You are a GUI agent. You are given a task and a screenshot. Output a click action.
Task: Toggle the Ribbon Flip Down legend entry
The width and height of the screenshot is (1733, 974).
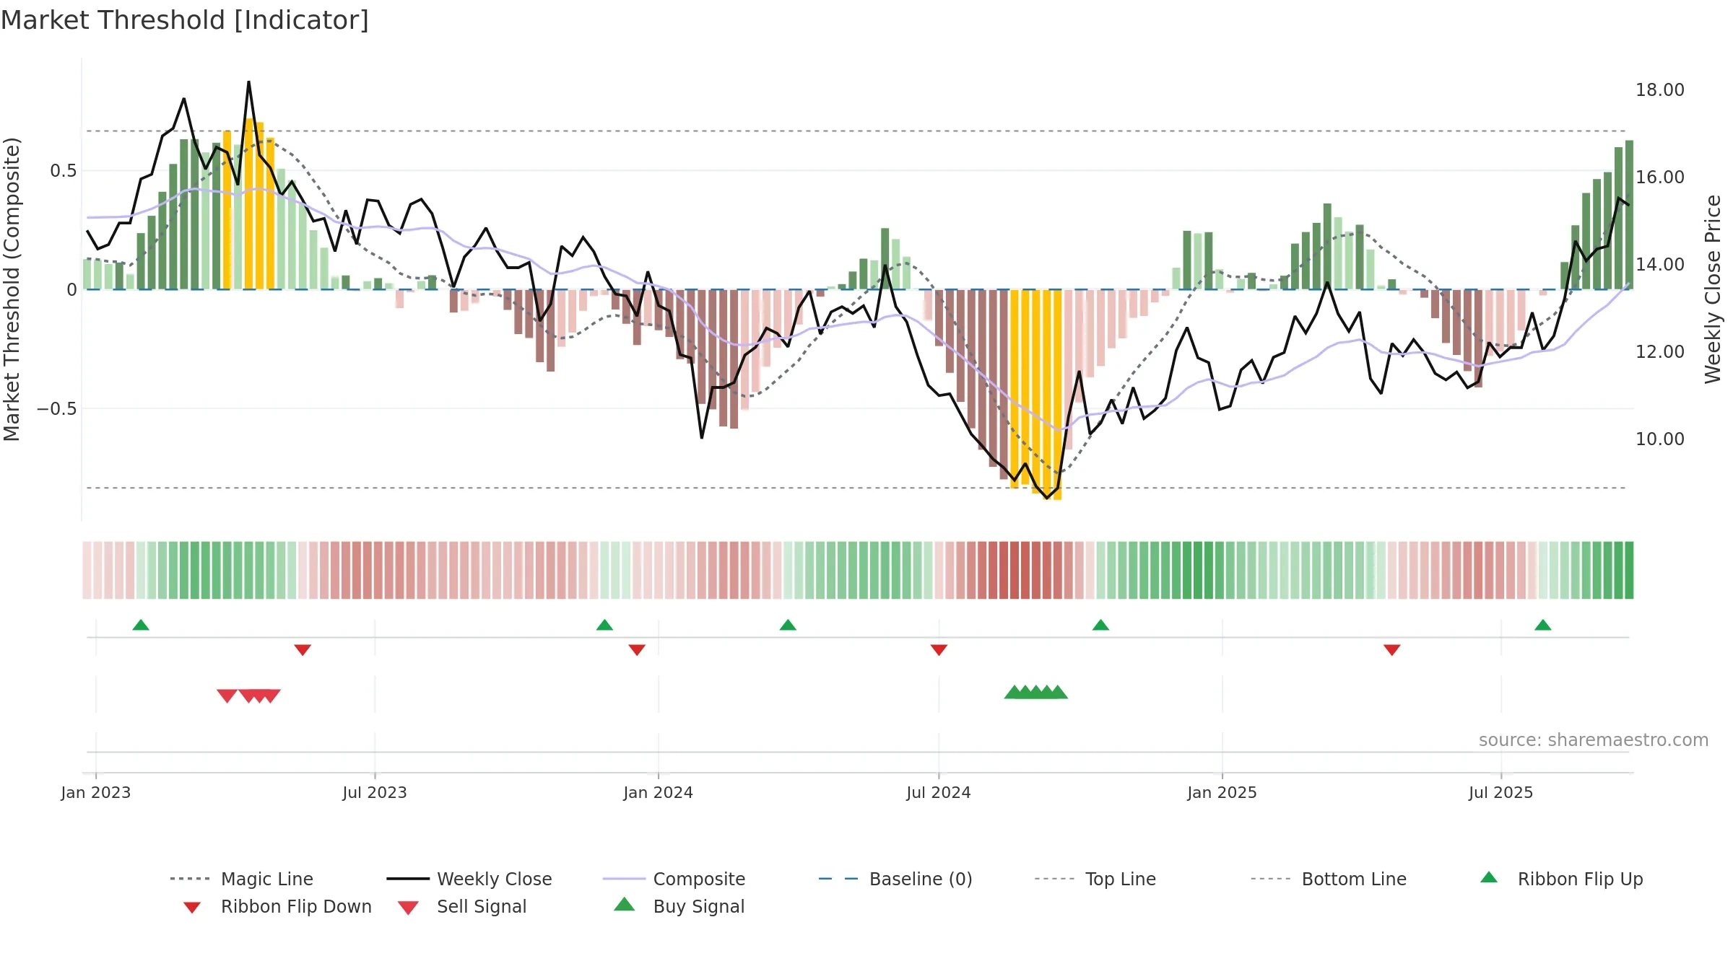277,907
